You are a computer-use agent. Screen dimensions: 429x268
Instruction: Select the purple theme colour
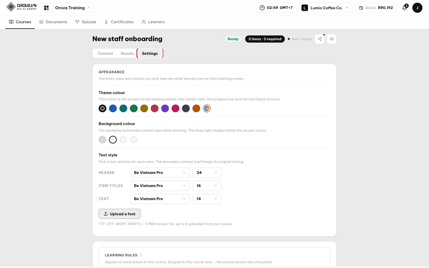165,108
